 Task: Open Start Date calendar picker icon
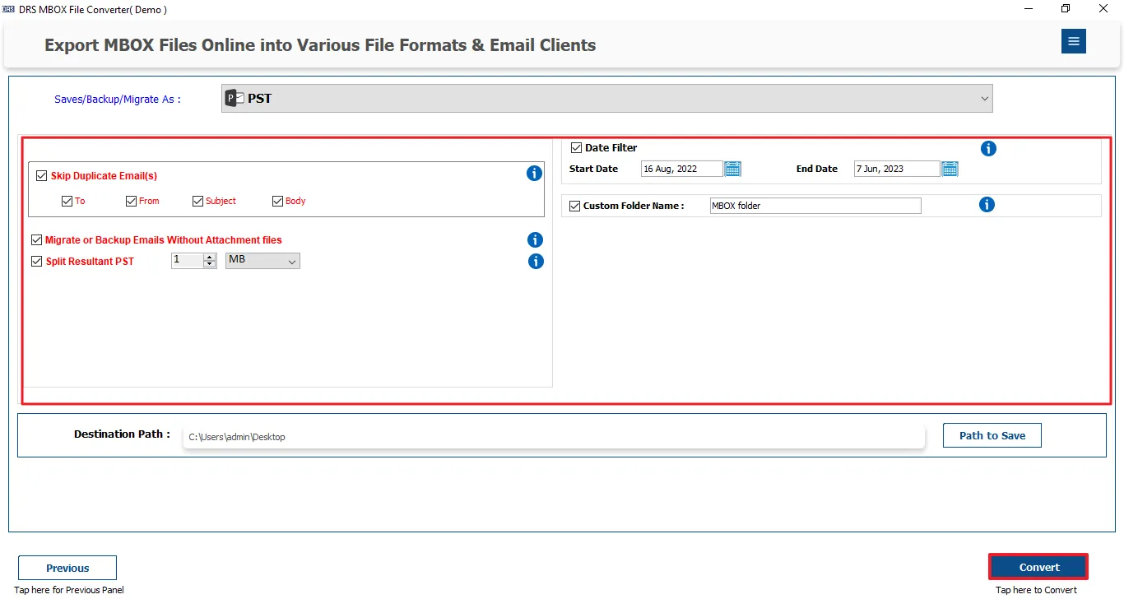732,169
